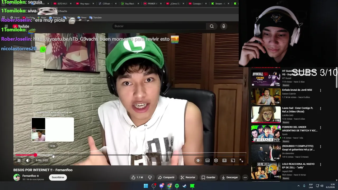
Task: Open the Invincible thumbnail by HT Gusell
Action: pyautogui.click(x=266, y=78)
